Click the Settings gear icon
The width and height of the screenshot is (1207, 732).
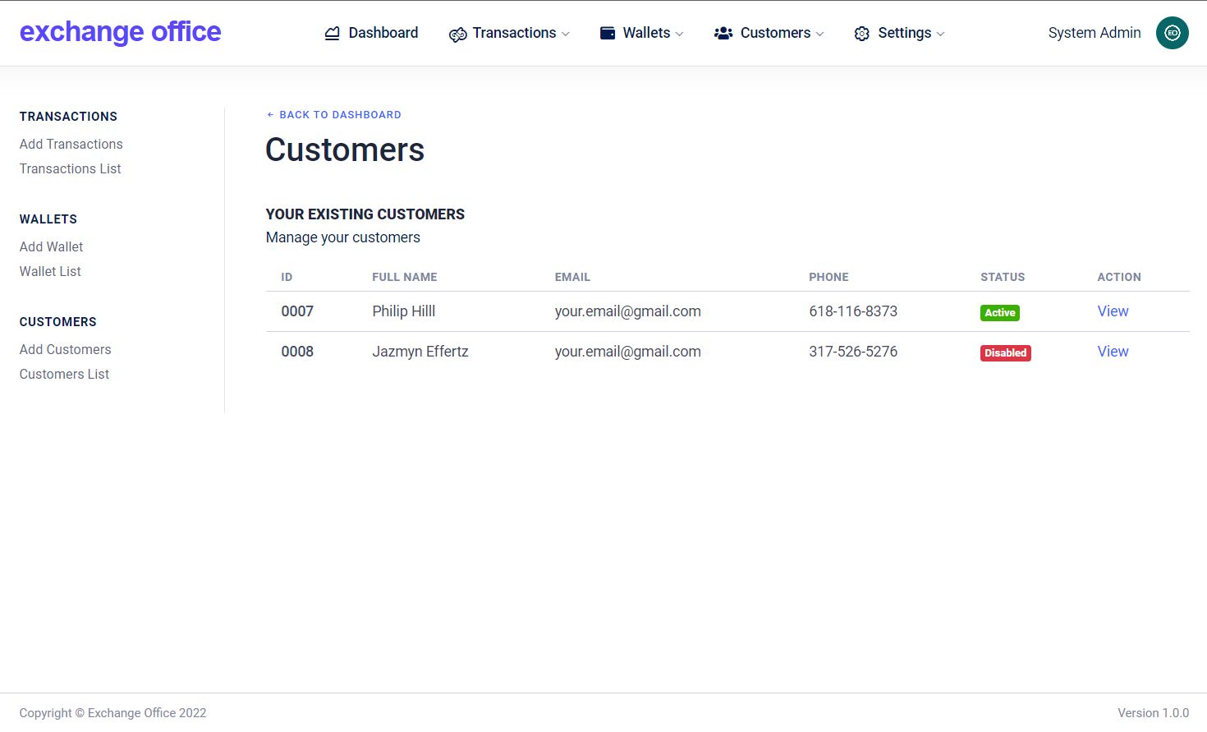(x=861, y=34)
